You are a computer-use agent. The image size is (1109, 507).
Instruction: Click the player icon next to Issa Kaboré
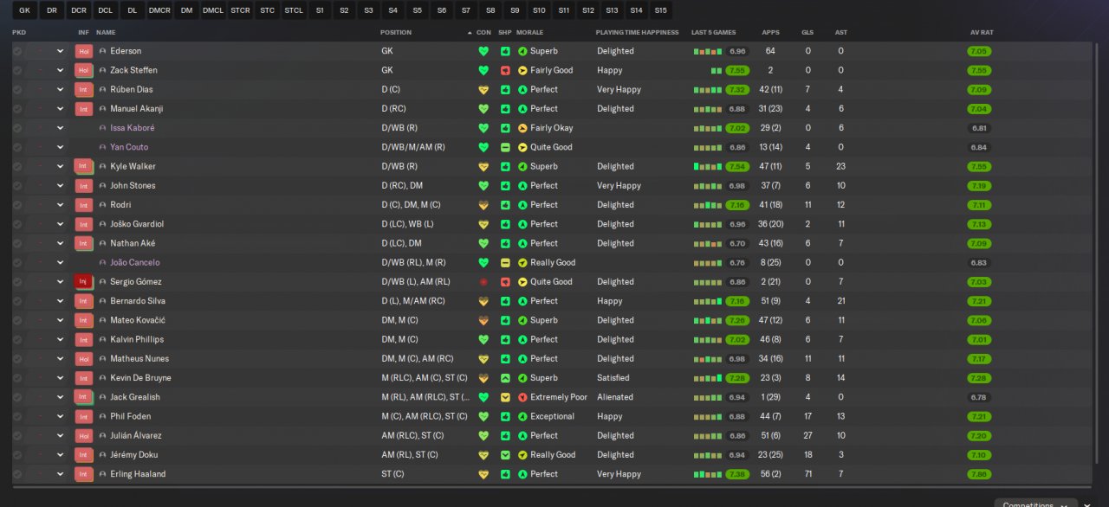(x=103, y=128)
